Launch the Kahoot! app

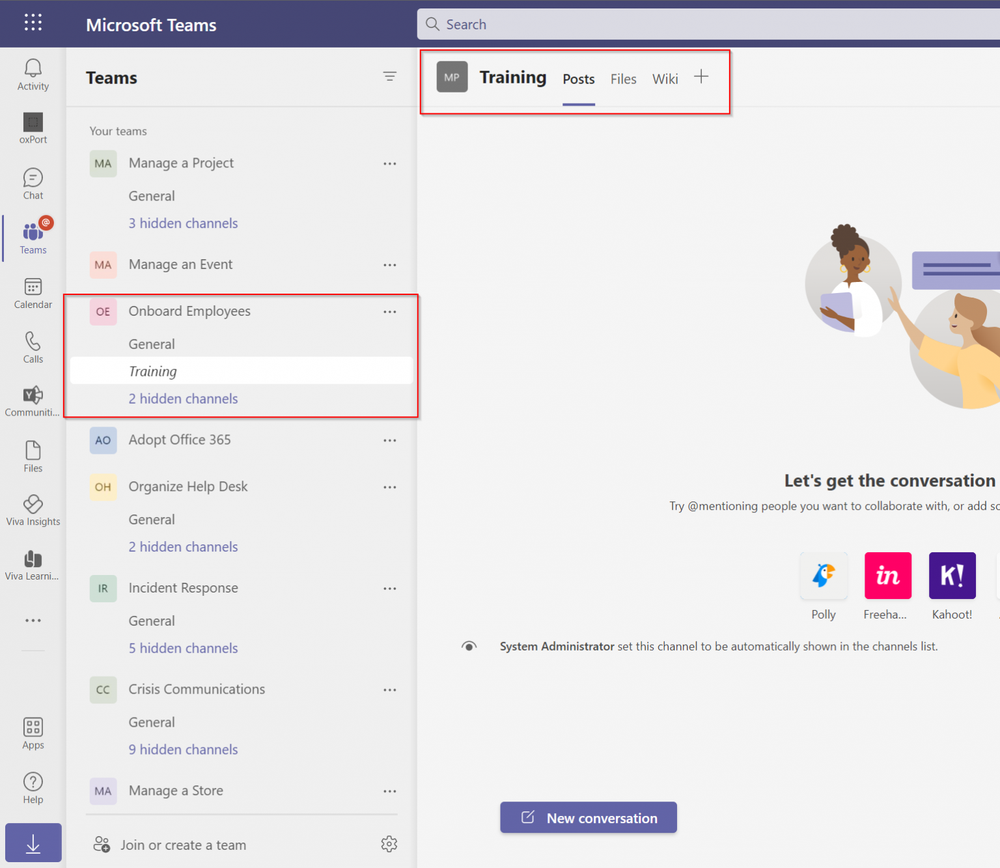pyautogui.click(x=952, y=576)
